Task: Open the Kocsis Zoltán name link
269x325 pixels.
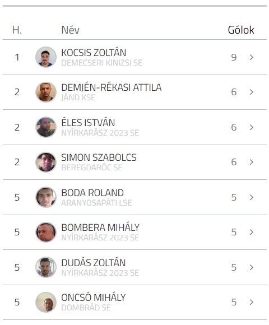Action: point(94,53)
